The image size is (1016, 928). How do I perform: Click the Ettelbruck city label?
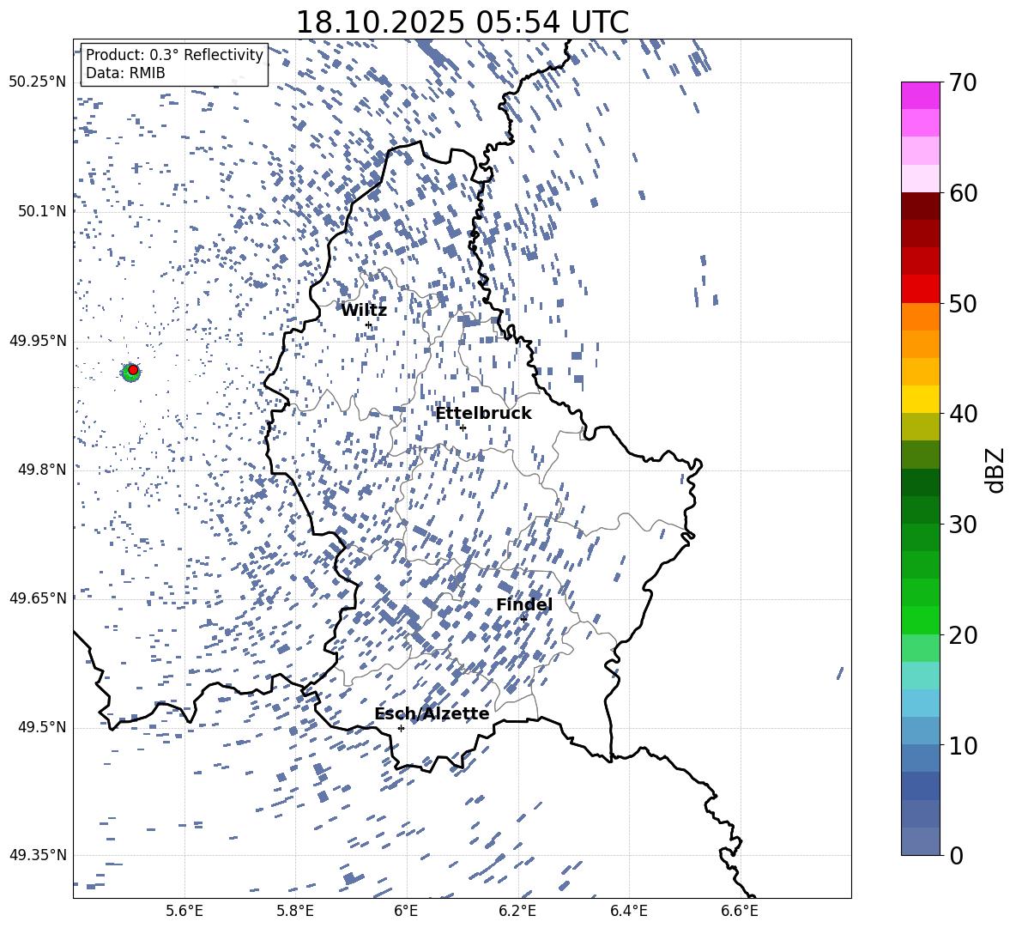coord(483,414)
